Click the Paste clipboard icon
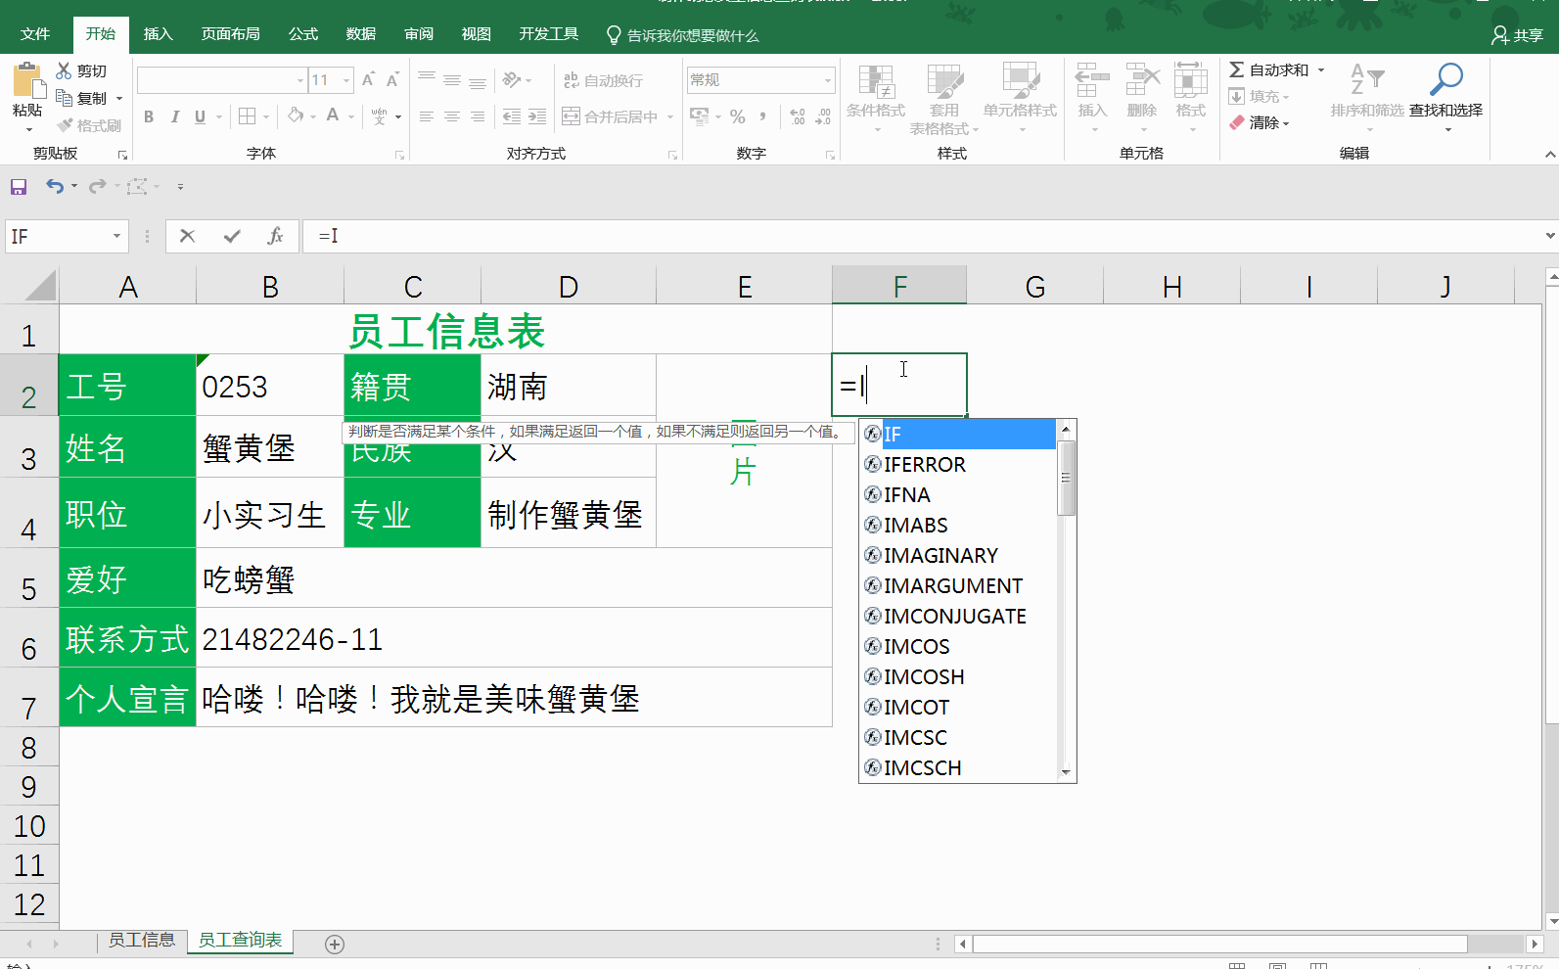1559x969 pixels. tap(26, 81)
